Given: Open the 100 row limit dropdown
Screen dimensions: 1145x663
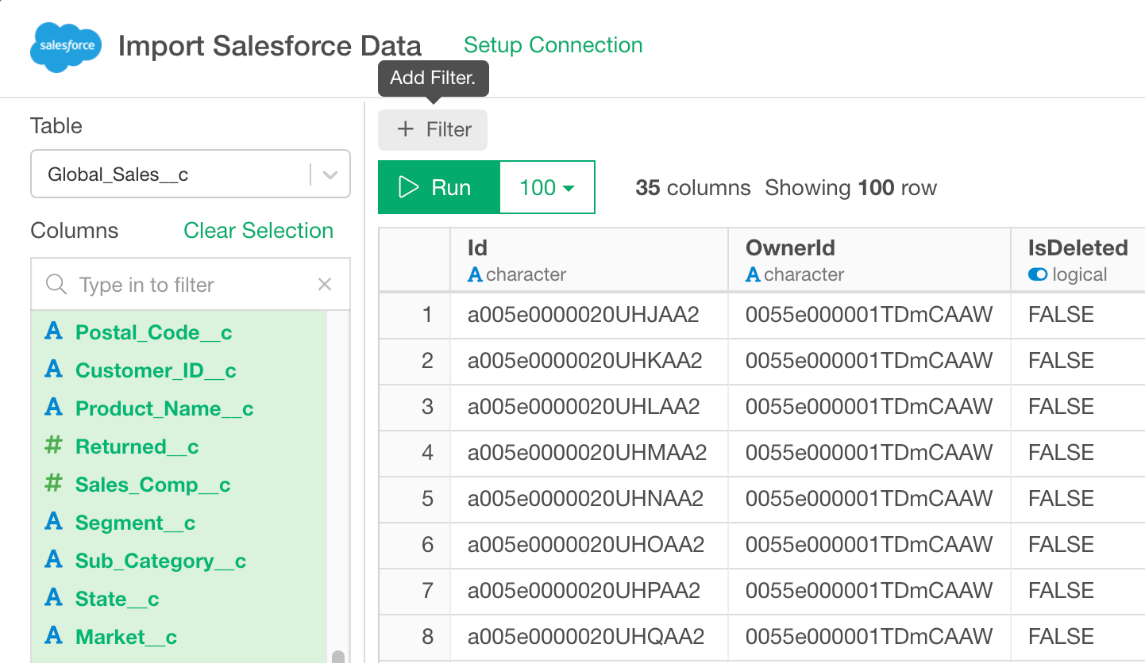Looking at the screenshot, I should (x=547, y=187).
